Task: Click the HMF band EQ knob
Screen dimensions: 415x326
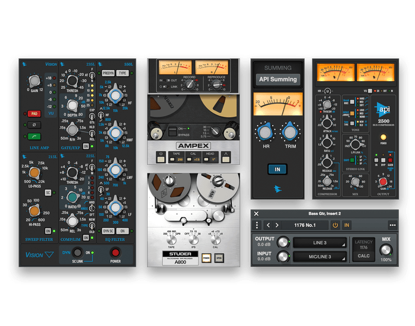Action: [x=116, y=133]
